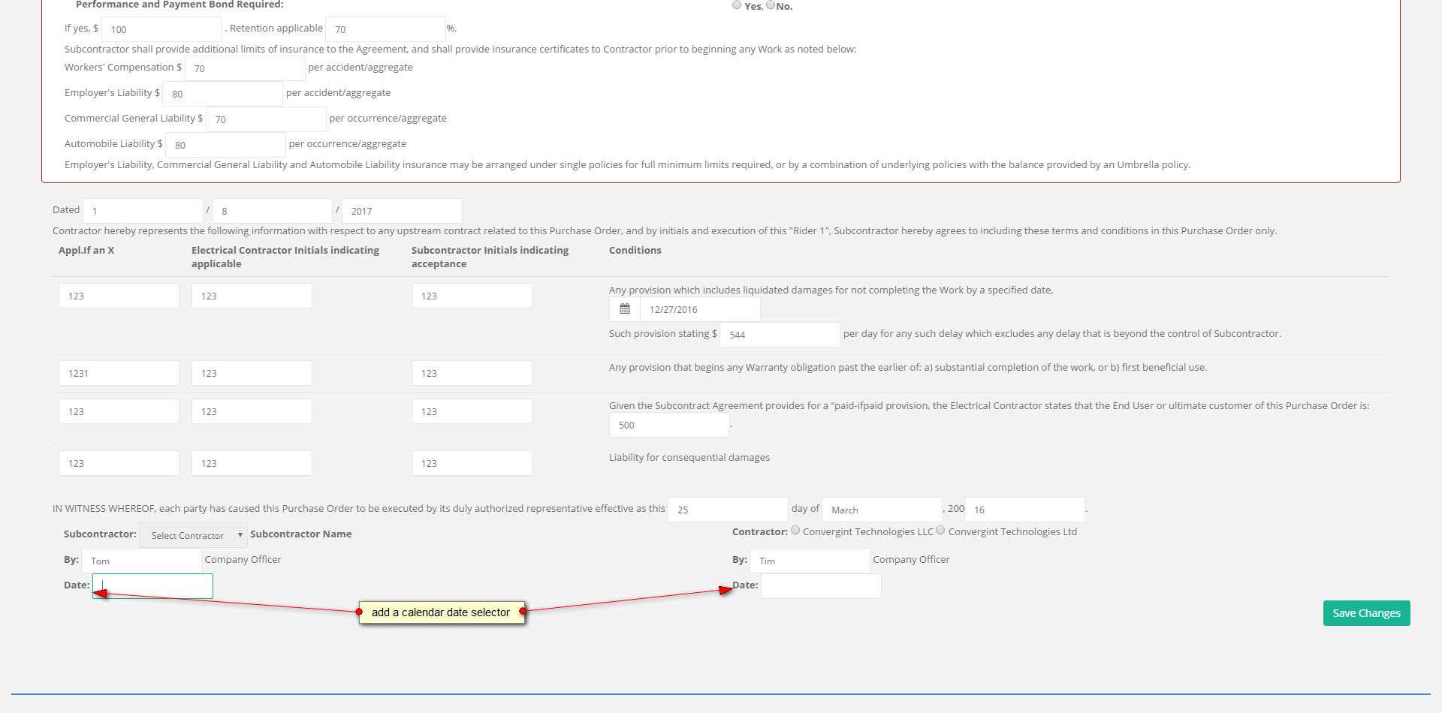
Task: Open the calendar icon beside 12/27/2016
Action: pyautogui.click(x=625, y=309)
